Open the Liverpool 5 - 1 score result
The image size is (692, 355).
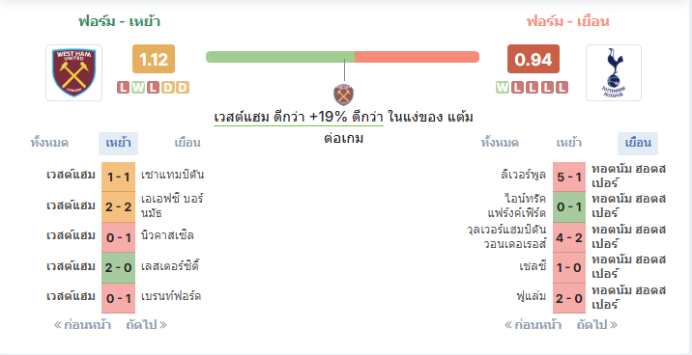[569, 177]
